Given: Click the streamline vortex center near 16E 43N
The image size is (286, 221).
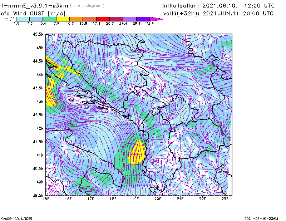Looking at the screenshot, I should coord(71,100).
